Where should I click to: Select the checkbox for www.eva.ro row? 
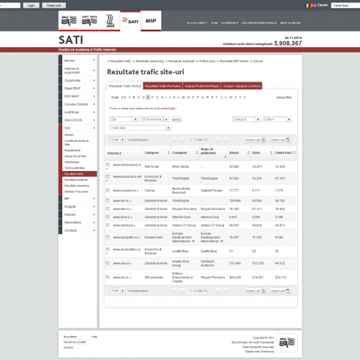pos(107,263)
